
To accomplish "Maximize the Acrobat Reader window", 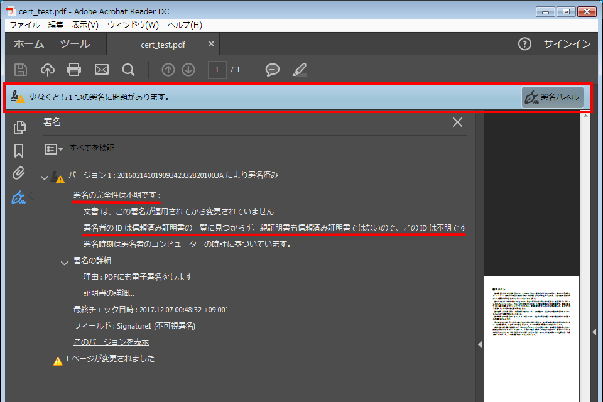I will coord(566,11).
